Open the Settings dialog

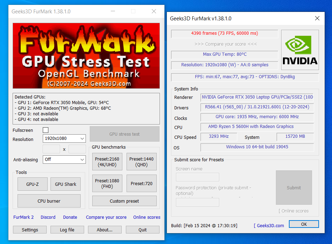click(30, 230)
